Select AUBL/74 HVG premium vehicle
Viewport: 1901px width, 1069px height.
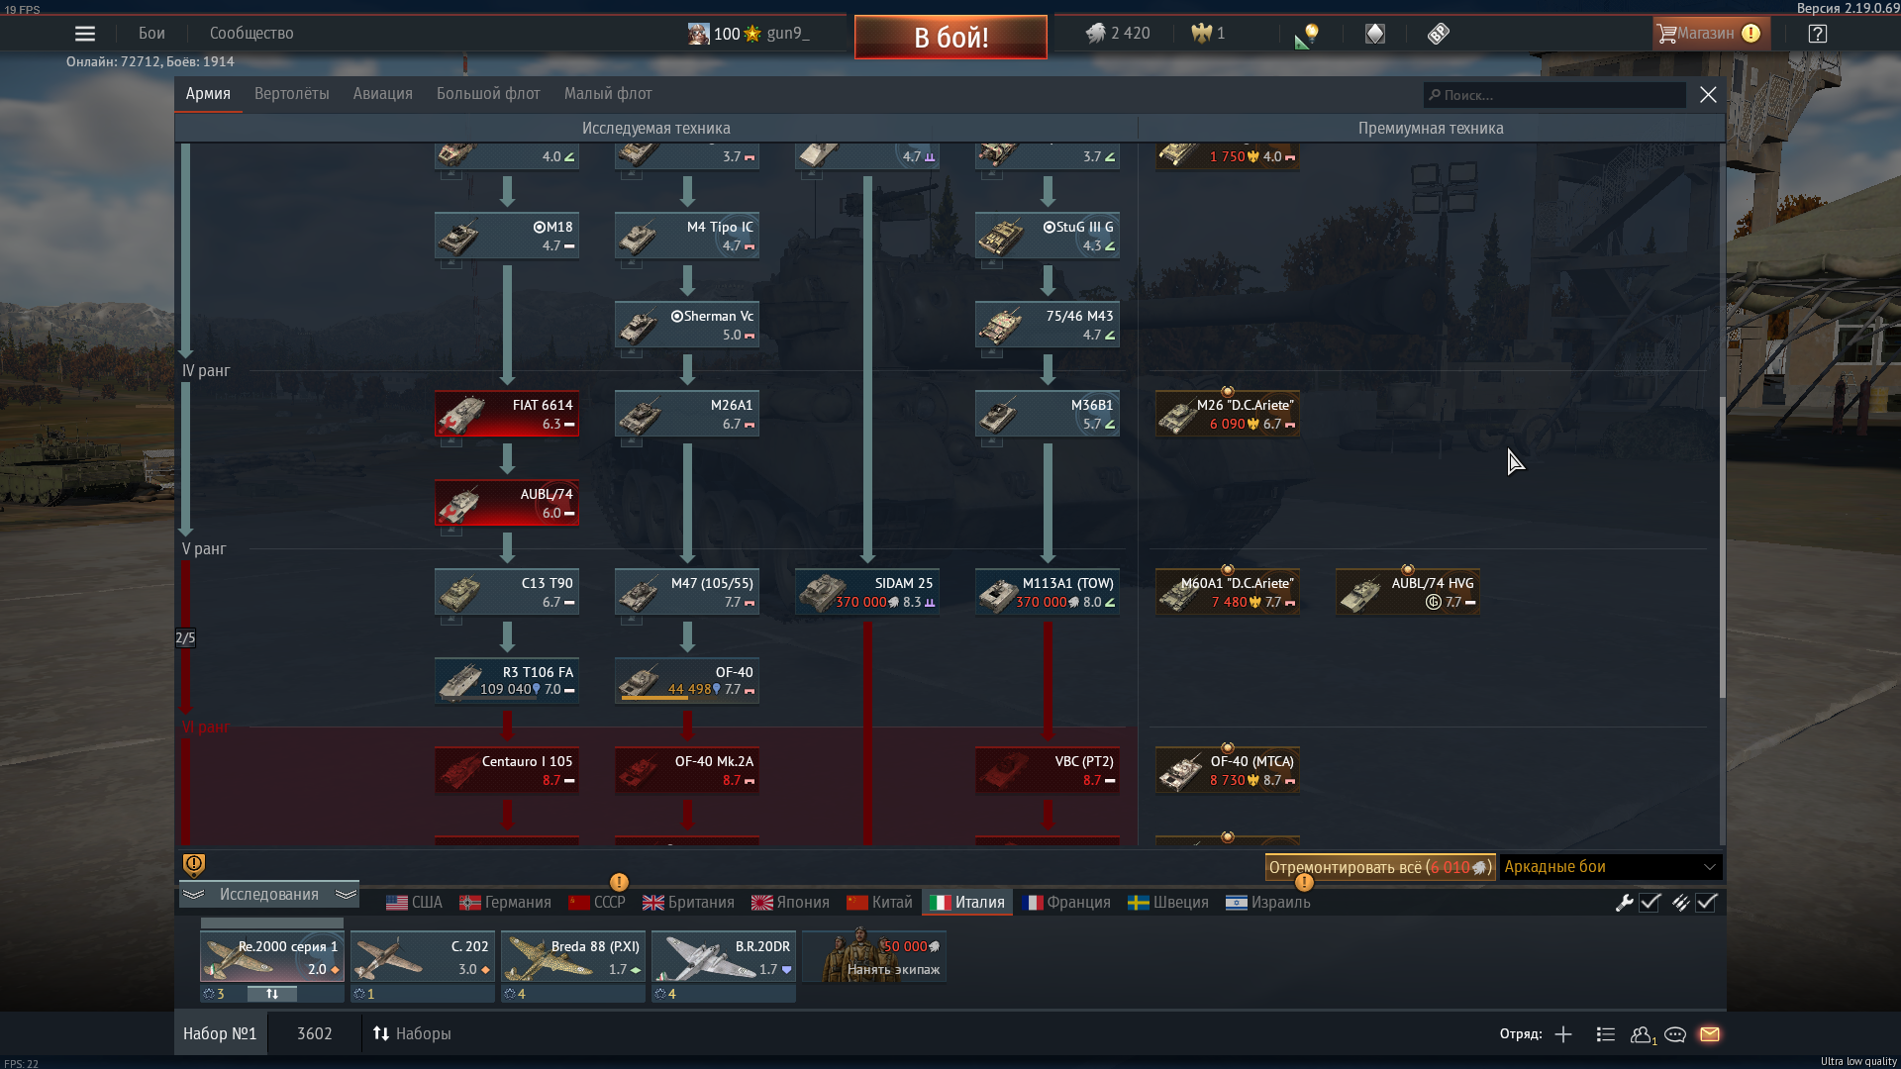point(1408,592)
